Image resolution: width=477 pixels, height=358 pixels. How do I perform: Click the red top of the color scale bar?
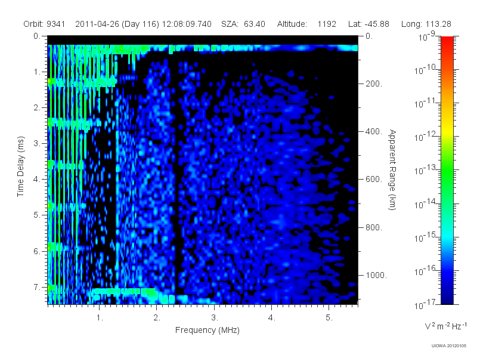pos(447,41)
